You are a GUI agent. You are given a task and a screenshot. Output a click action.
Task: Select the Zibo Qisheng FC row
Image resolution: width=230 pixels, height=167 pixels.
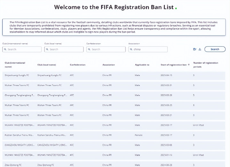114,164
